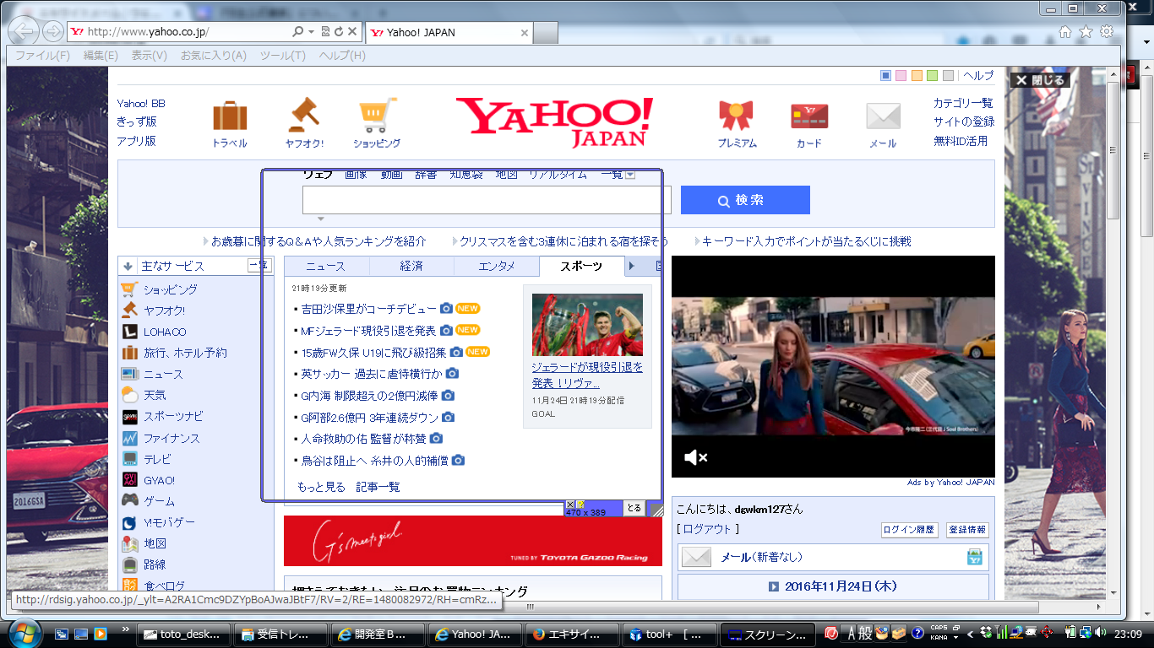Expand the 一覧 search category dropdown

tap(630, 175)
